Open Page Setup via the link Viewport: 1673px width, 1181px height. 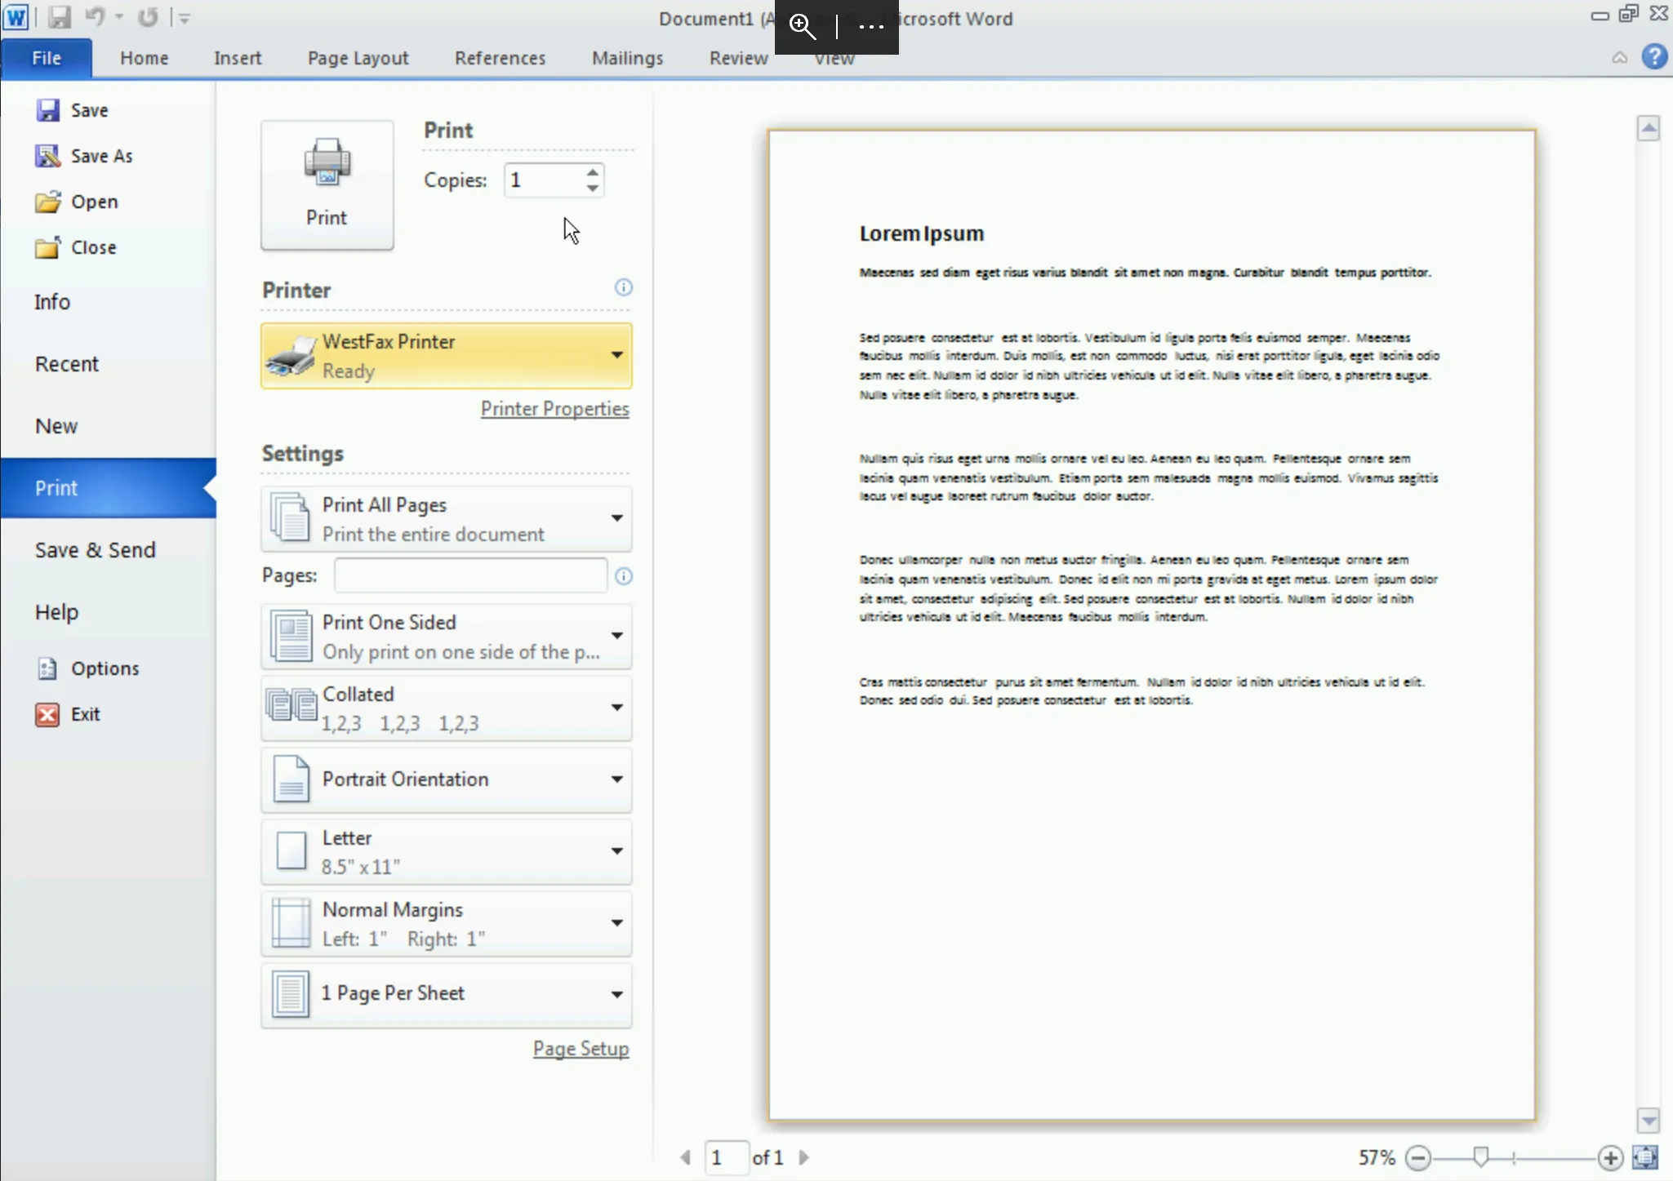click(580, 1048)
